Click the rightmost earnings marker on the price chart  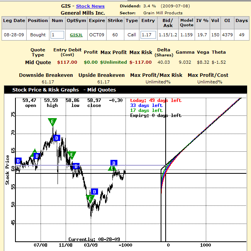pyautogui.click(x=112, y=168)
